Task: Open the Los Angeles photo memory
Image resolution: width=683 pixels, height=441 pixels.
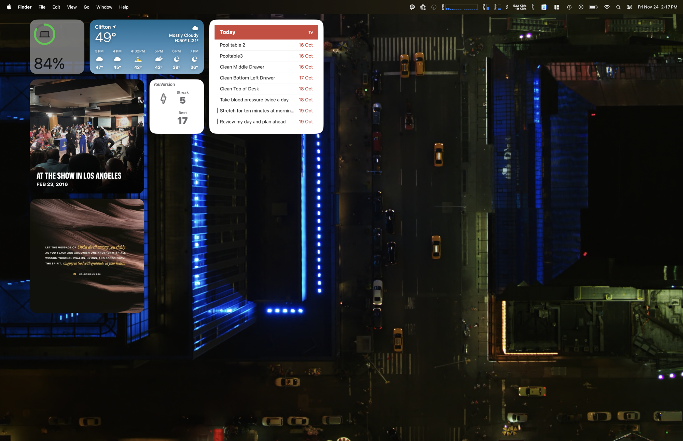Action: click(87, 136)
